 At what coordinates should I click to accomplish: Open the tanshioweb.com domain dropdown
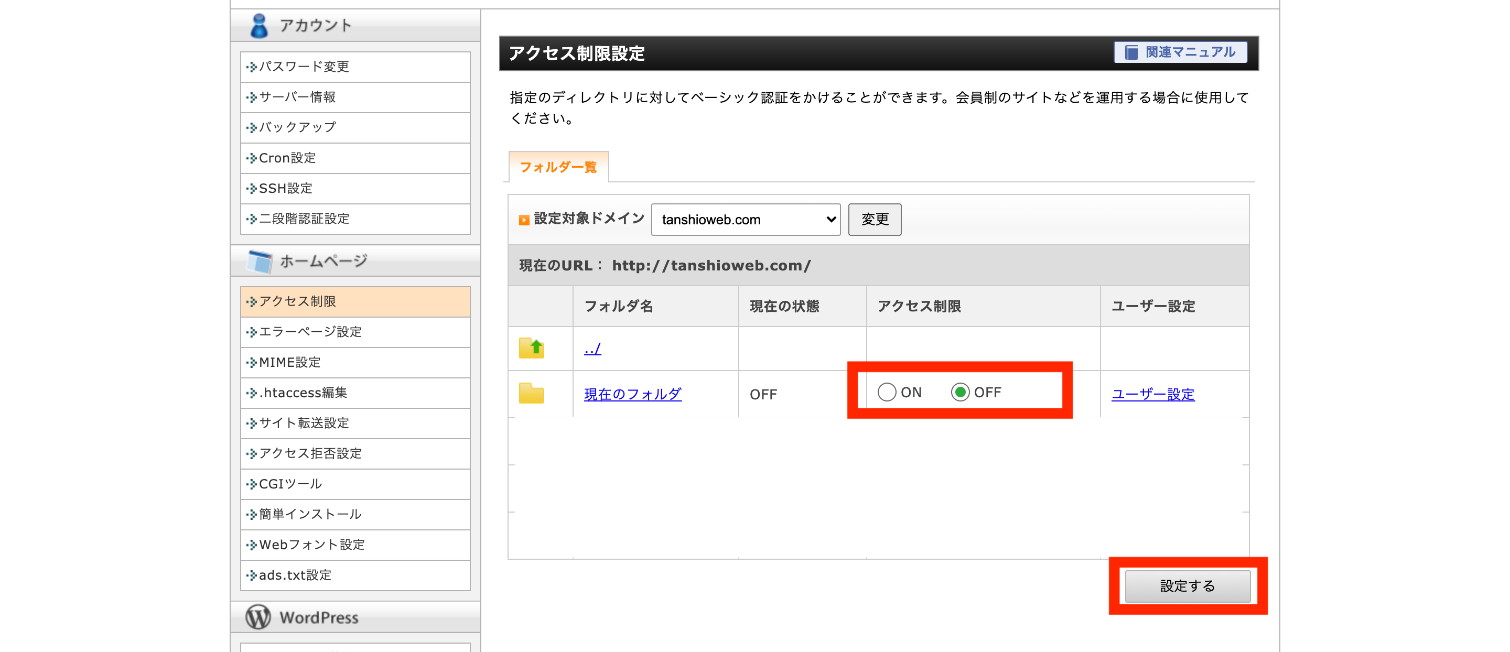click(746, 220)
